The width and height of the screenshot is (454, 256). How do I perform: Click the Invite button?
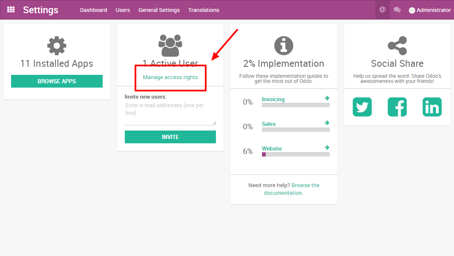pos(170,137)
